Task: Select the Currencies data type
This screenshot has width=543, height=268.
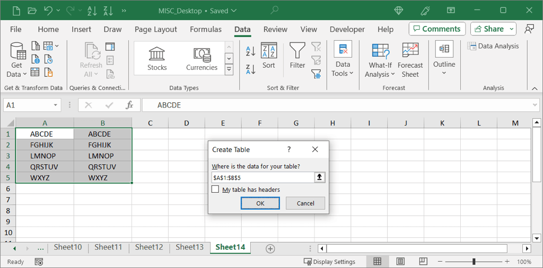Action: [x=202, y=58]
